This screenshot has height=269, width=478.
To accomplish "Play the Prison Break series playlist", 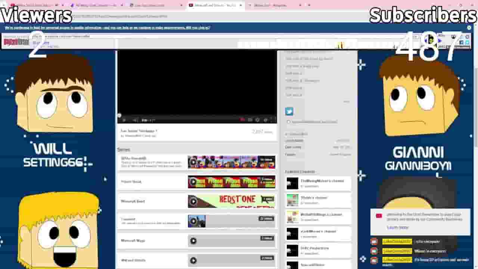I will pyautogui.click(x=193, y=182).
